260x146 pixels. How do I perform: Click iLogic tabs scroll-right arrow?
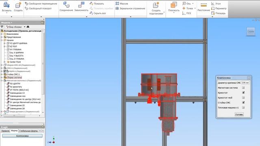pos(43,131)
